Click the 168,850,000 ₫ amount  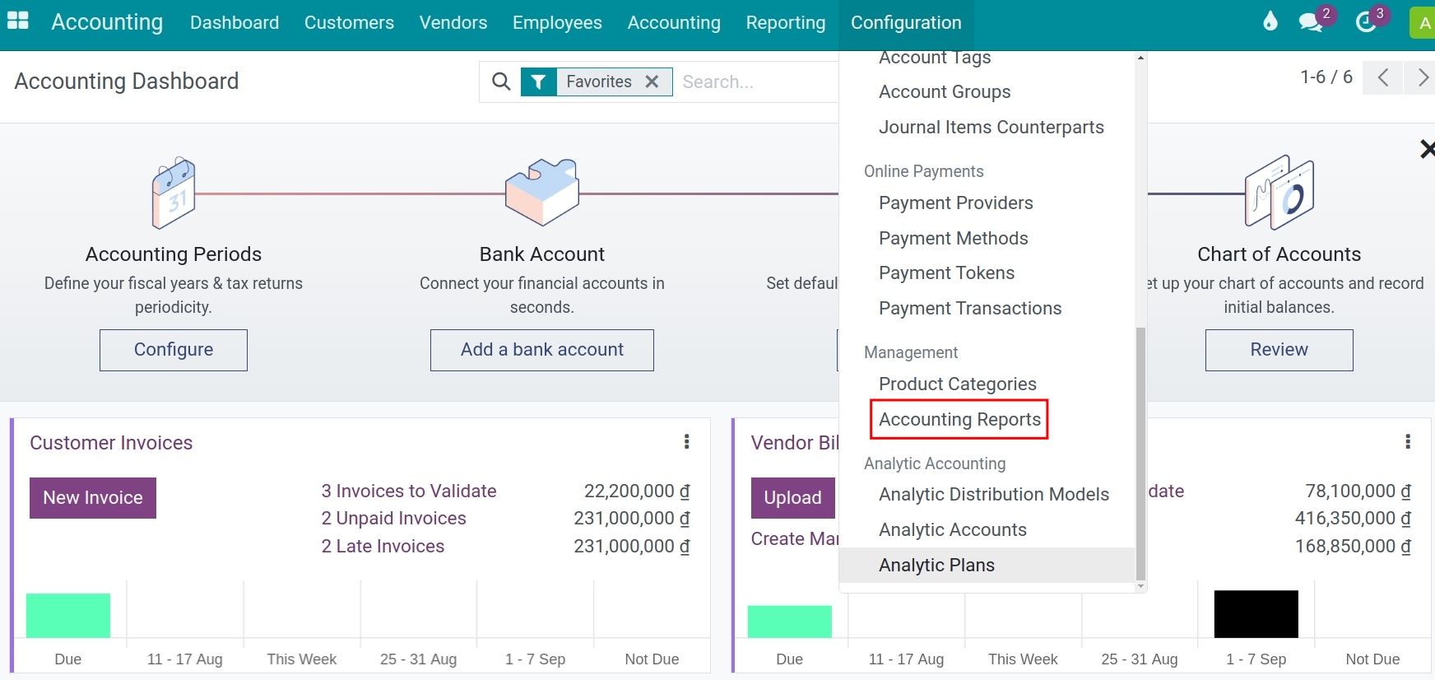(1354, 547)
